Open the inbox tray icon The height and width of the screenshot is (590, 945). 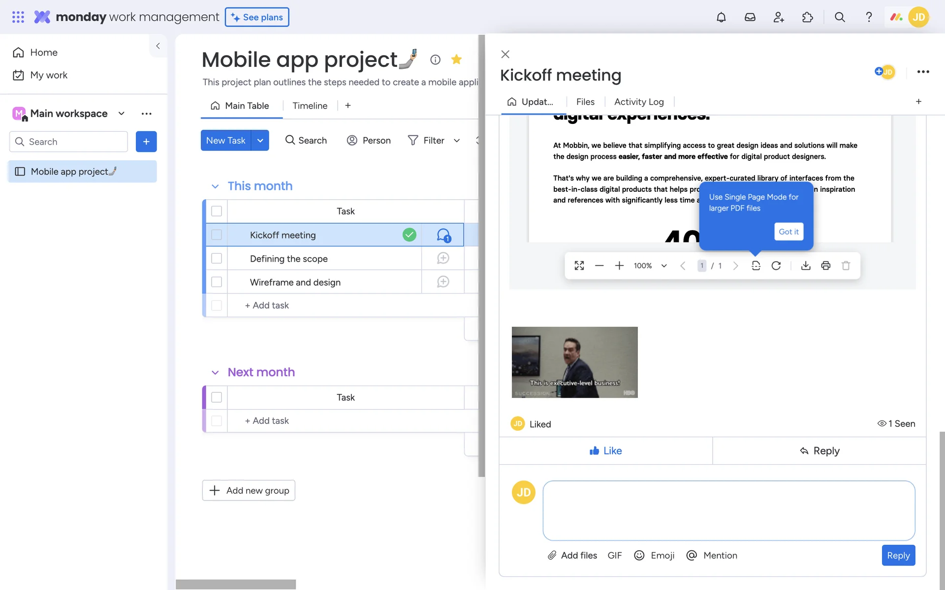pyautogui.click(x=750, y=17)
